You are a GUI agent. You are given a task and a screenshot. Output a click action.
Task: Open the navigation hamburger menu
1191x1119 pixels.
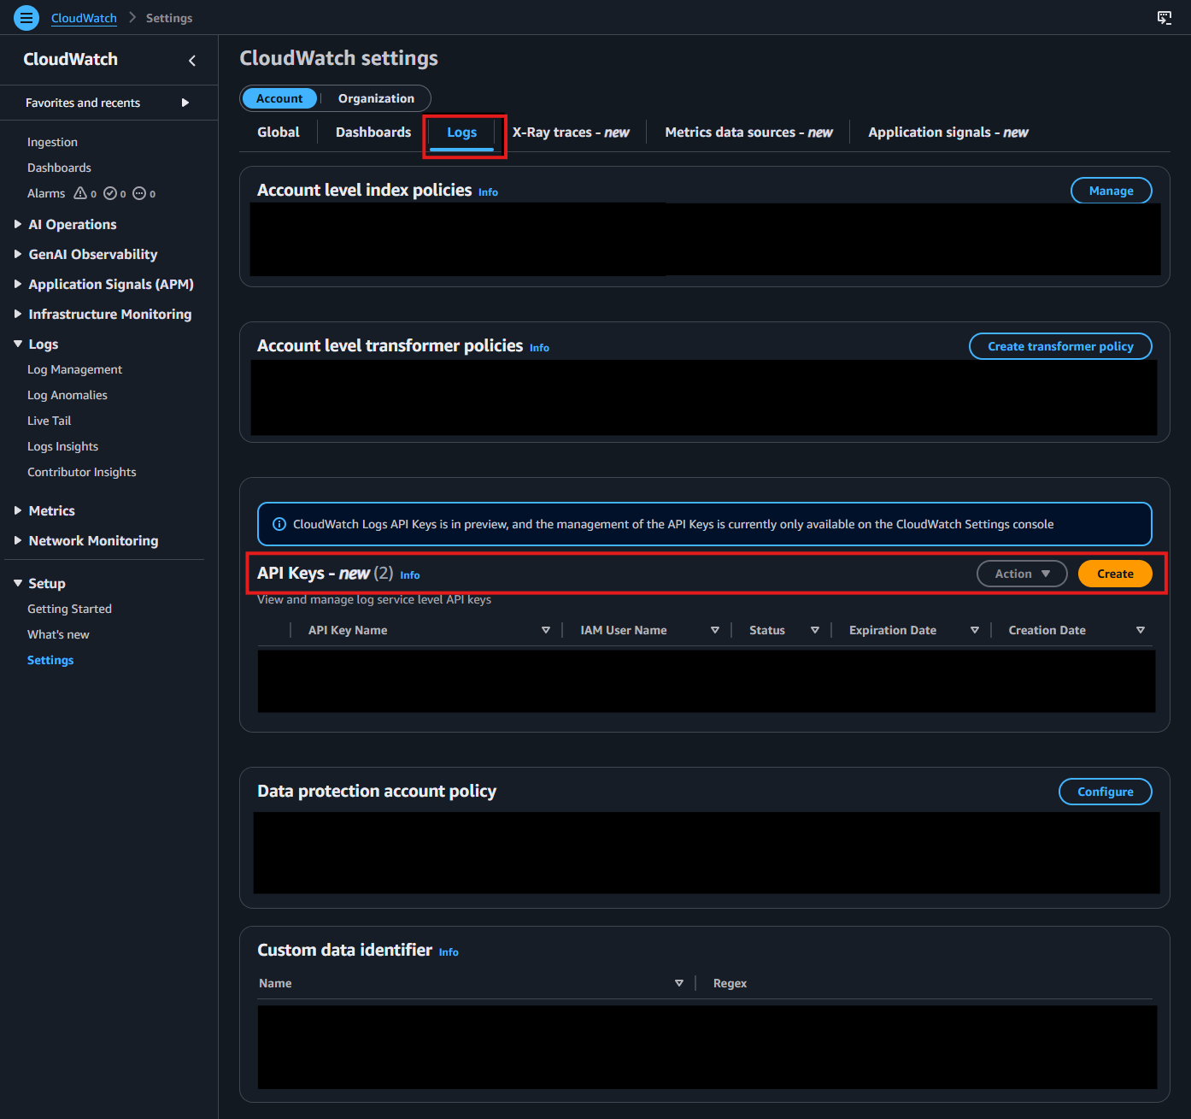click(26, 17)
